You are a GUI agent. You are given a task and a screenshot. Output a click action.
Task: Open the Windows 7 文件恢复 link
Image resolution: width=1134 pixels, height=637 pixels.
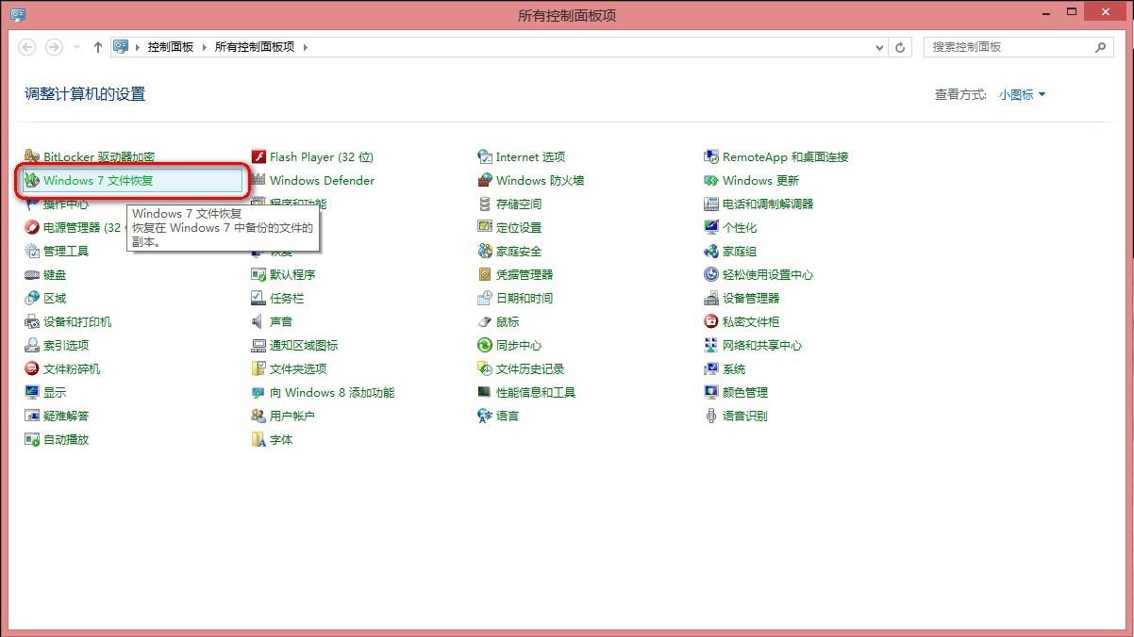[x=98, y=181]
